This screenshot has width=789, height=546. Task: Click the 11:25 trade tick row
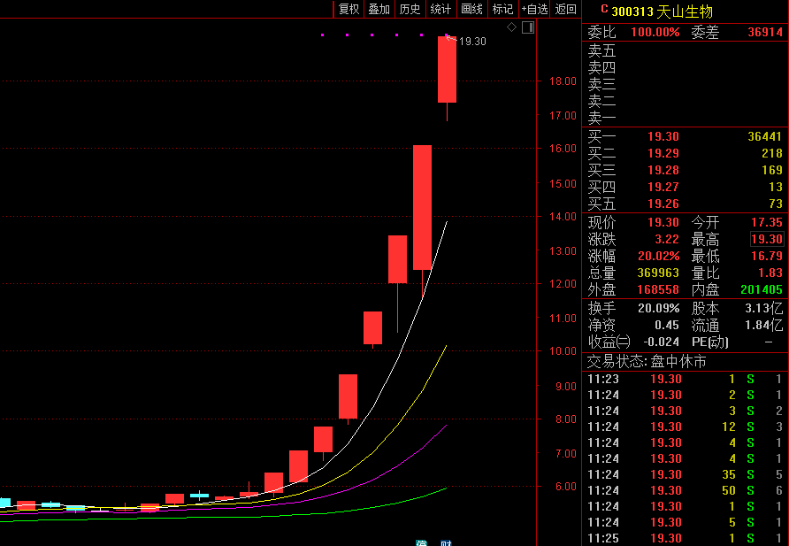coord(685,538)
